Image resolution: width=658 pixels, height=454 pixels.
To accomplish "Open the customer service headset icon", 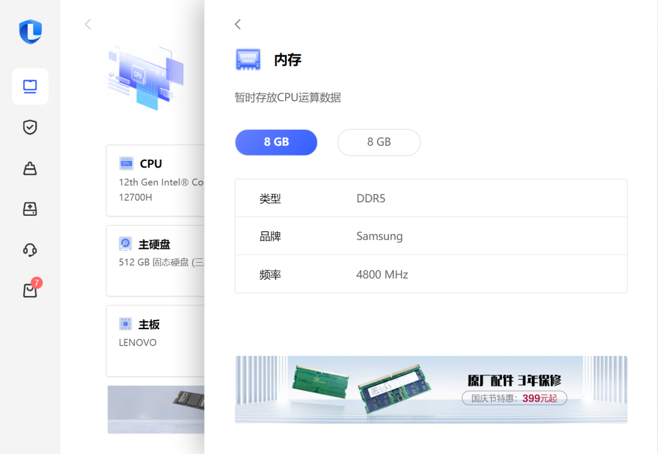I will click(x=30, y=250).
